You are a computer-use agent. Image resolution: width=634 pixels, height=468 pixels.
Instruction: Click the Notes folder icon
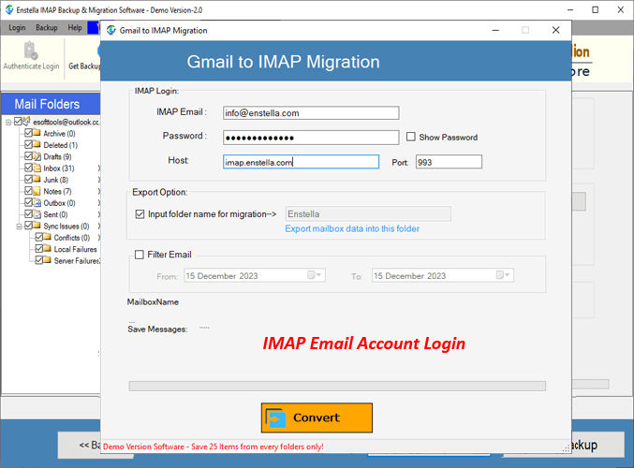click(37, 191)
